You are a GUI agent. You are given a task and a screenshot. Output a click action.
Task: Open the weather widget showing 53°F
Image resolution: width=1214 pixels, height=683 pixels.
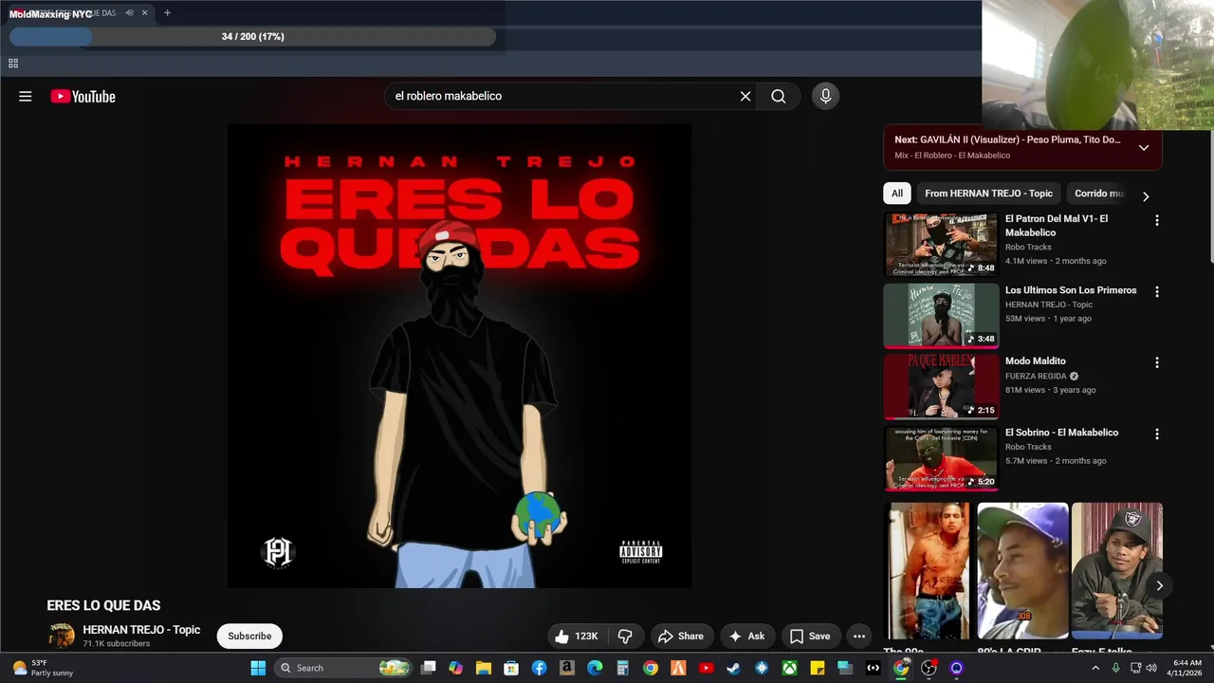pos(40,668)
